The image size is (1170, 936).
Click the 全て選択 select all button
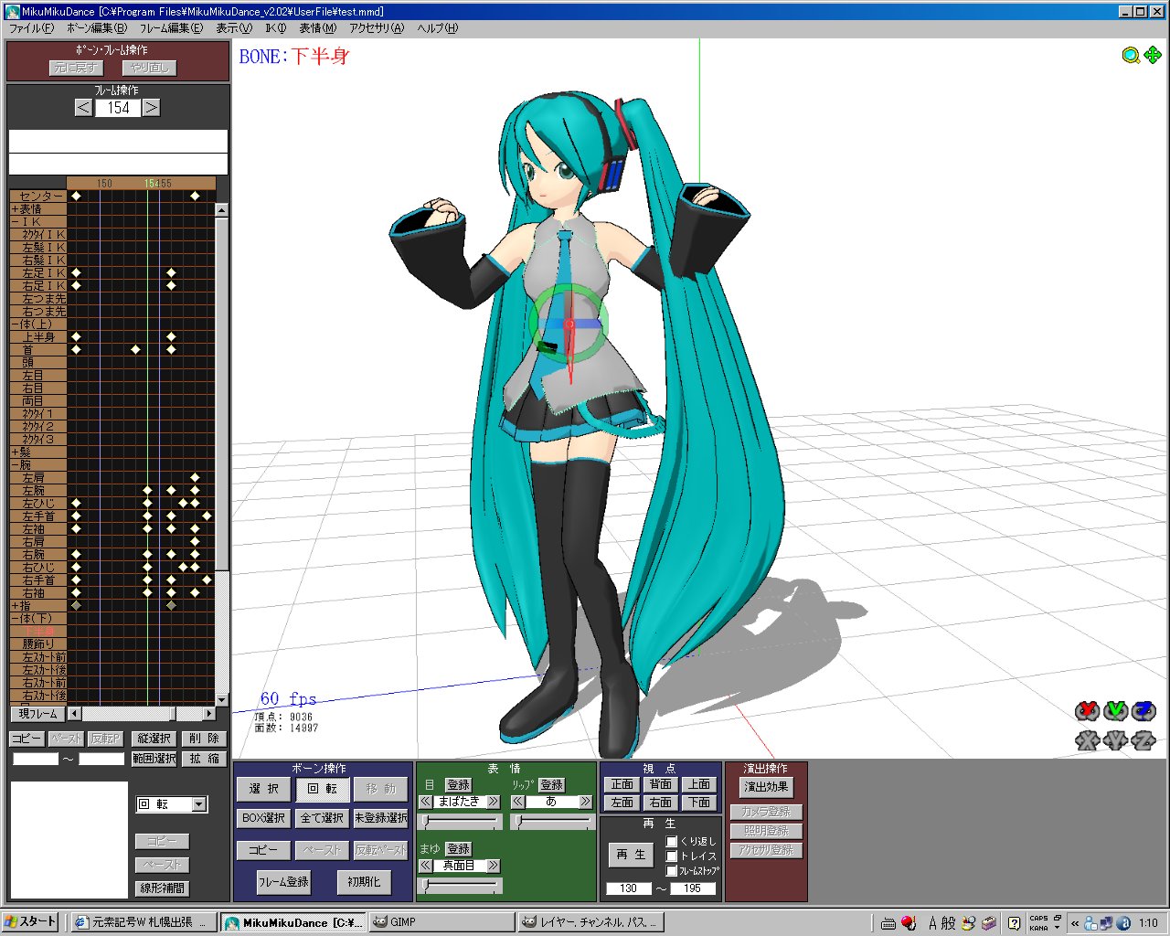point(323,818)
